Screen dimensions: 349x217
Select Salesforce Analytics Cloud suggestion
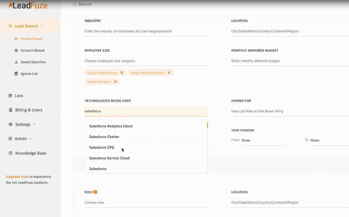pyautogui.click(x=146, y=126)
